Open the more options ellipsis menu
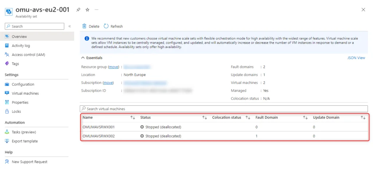The height and width of the screenshot is (180, 373). click(96, 10)
